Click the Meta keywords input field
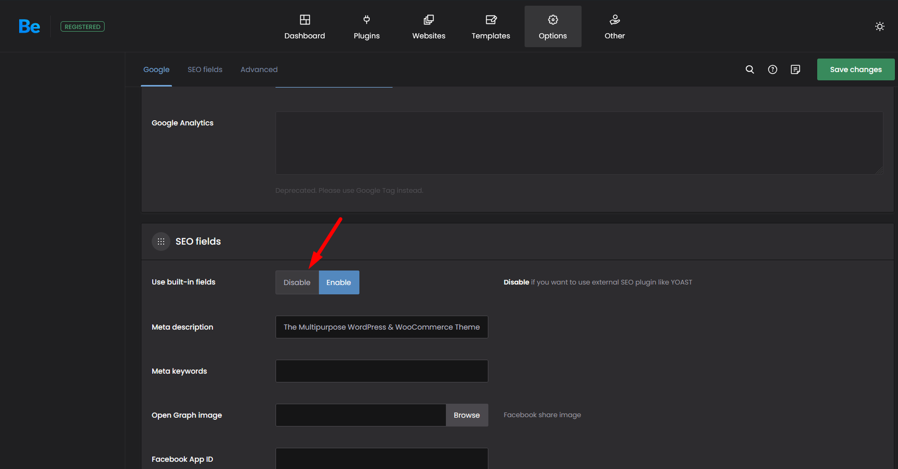The height and width of the screenshot is (469, 898). pos(382,371)
